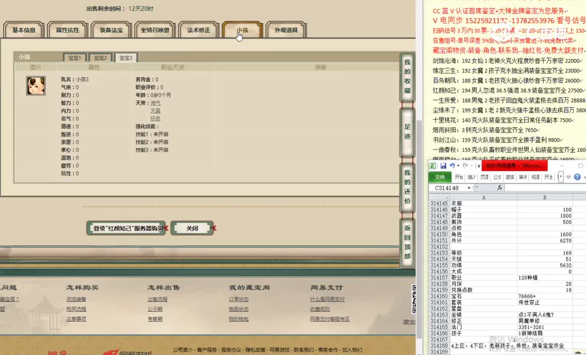Viewport: 586px width, 355px height.
Task: Click the Excel application icon in the title bar
Action: 432,165
